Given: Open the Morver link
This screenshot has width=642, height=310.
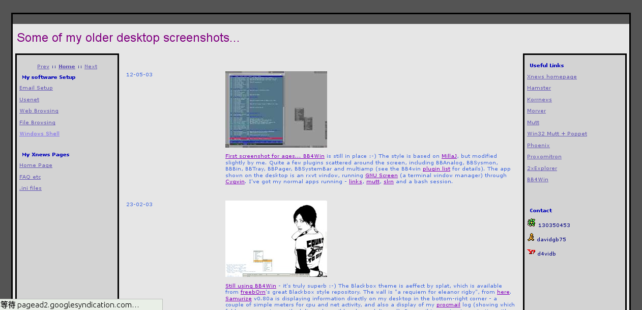Looking at the screenshot, I should click(x=536, y=111).
